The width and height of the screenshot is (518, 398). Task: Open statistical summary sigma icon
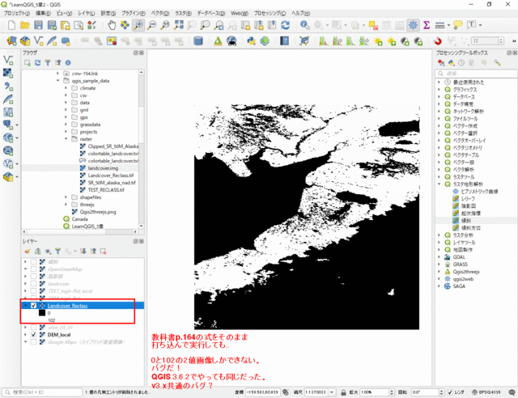coord(427,25)
